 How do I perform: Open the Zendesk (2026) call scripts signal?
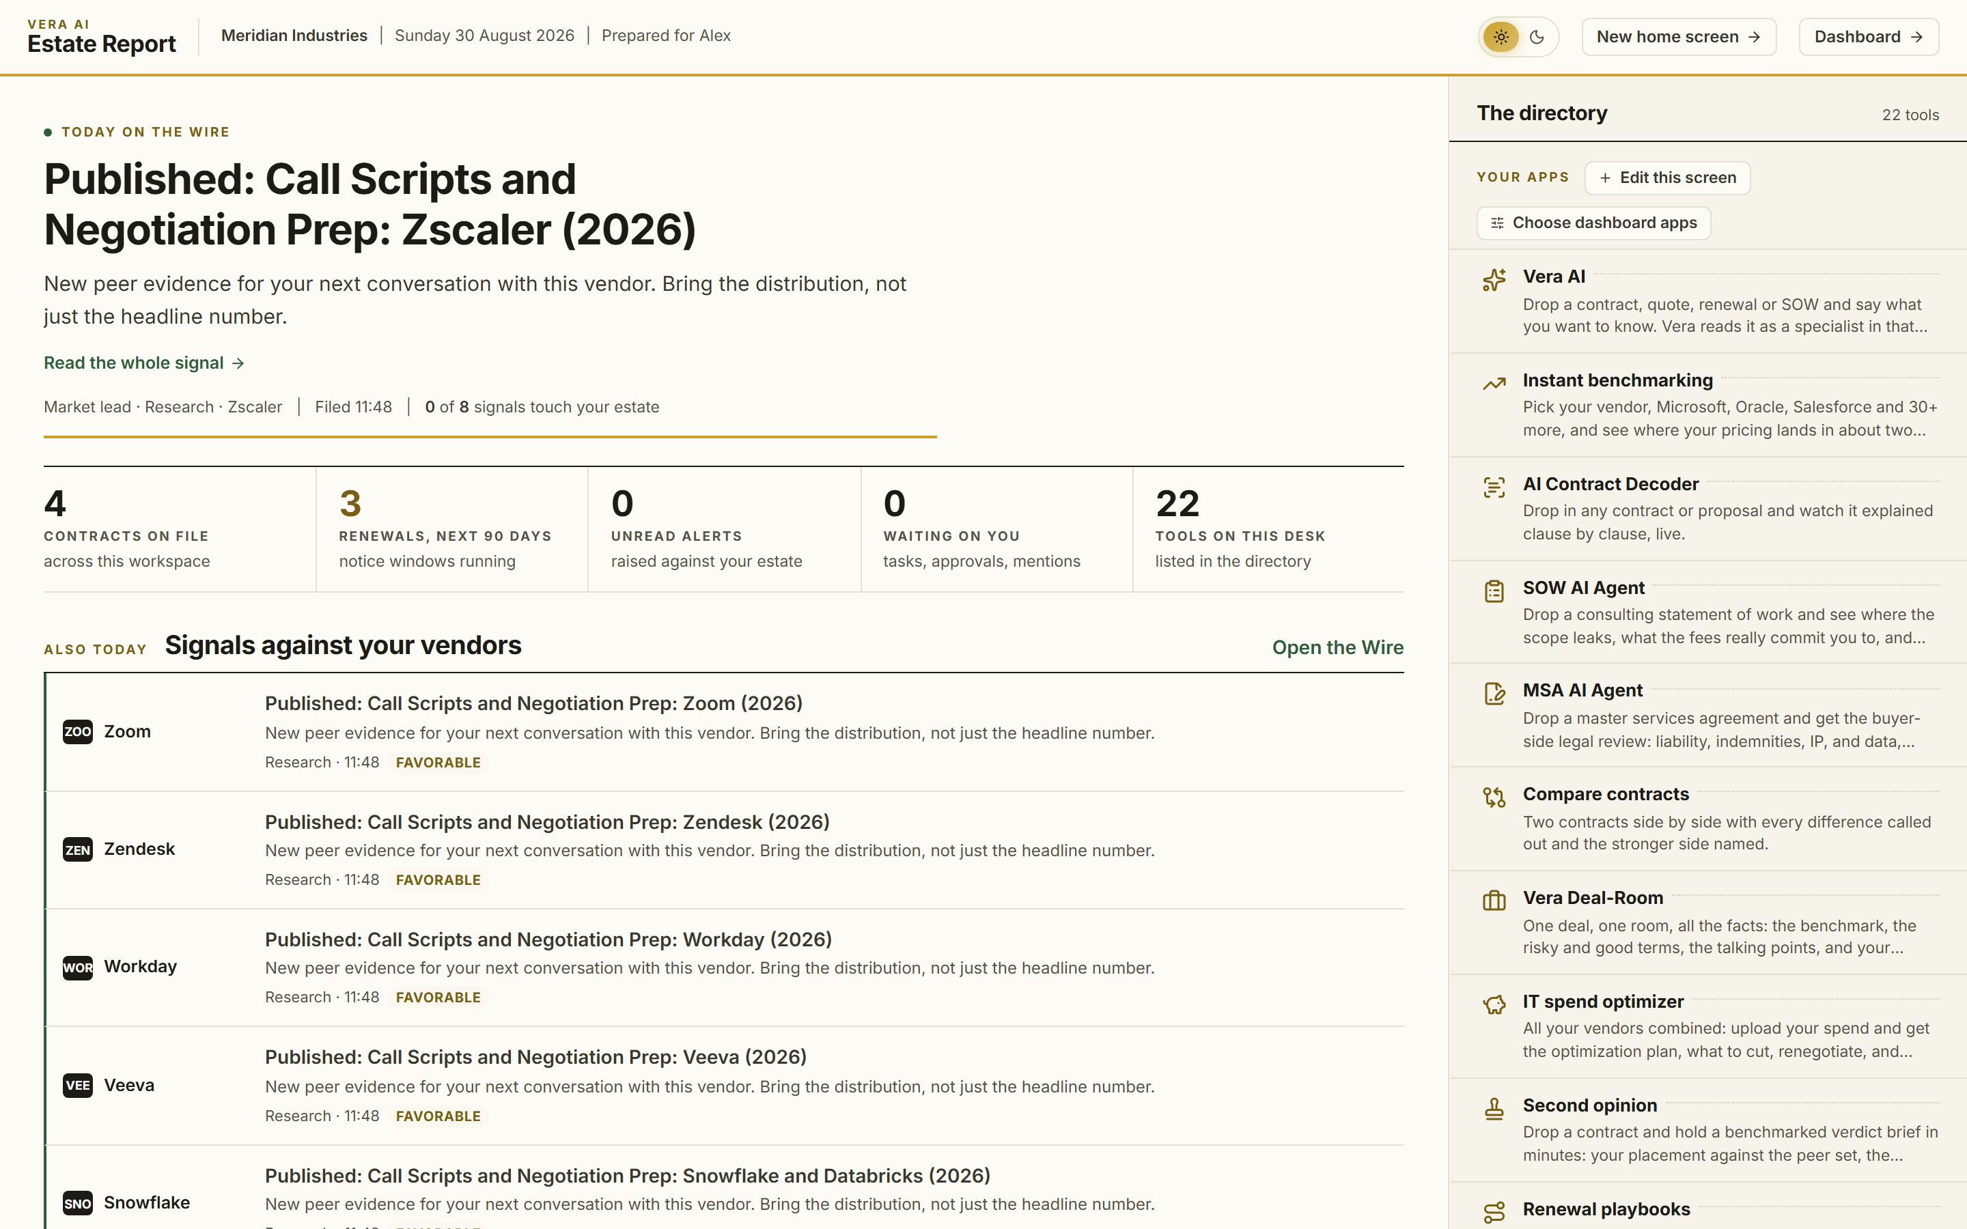click(x=547, y=822)
